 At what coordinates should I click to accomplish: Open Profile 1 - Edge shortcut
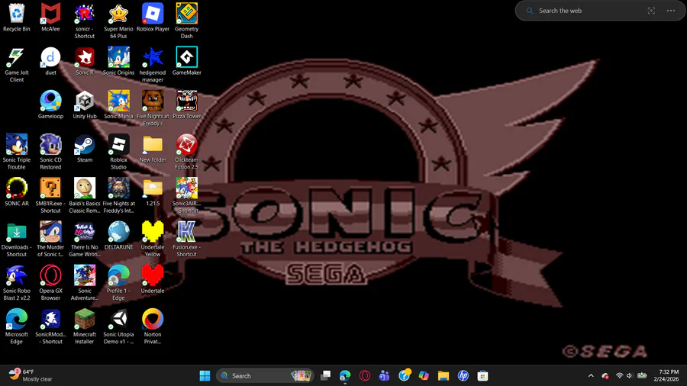tap(119, 283)
